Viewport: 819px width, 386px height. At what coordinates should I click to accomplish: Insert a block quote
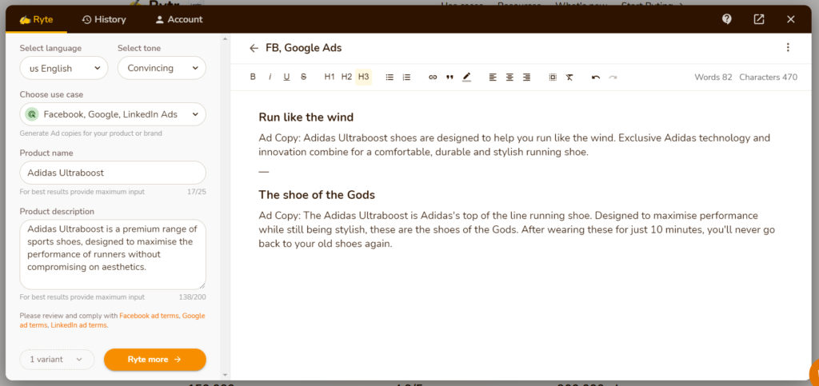[449, 78]
